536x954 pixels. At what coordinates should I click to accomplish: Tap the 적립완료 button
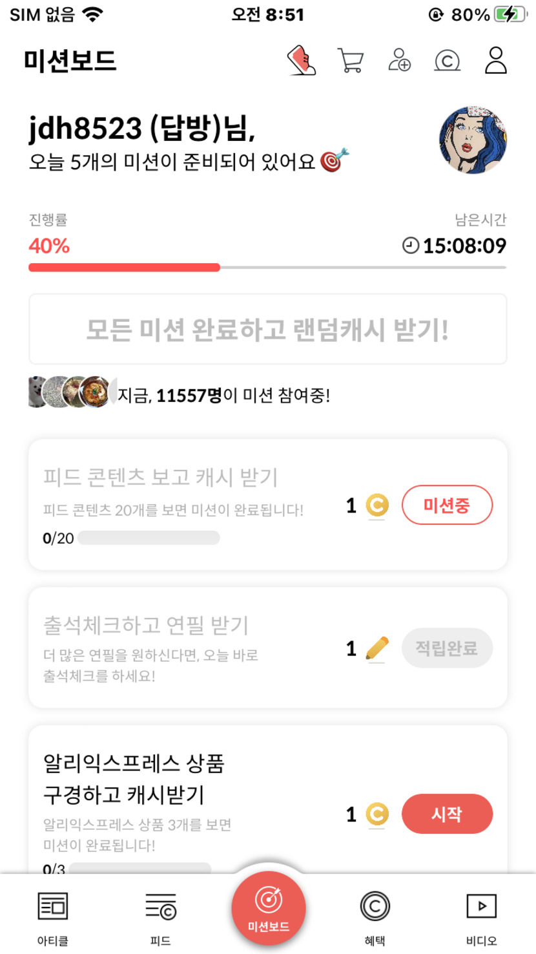point(447,648)
